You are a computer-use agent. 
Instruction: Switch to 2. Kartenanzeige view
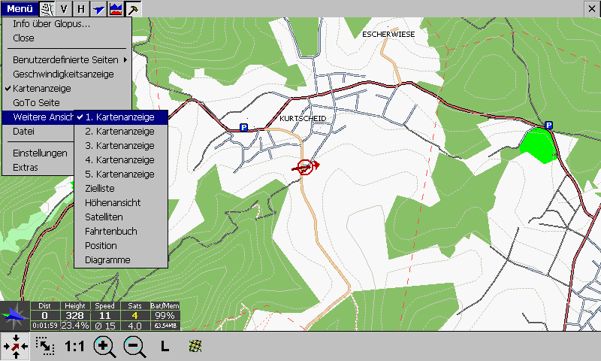[119, 132]
